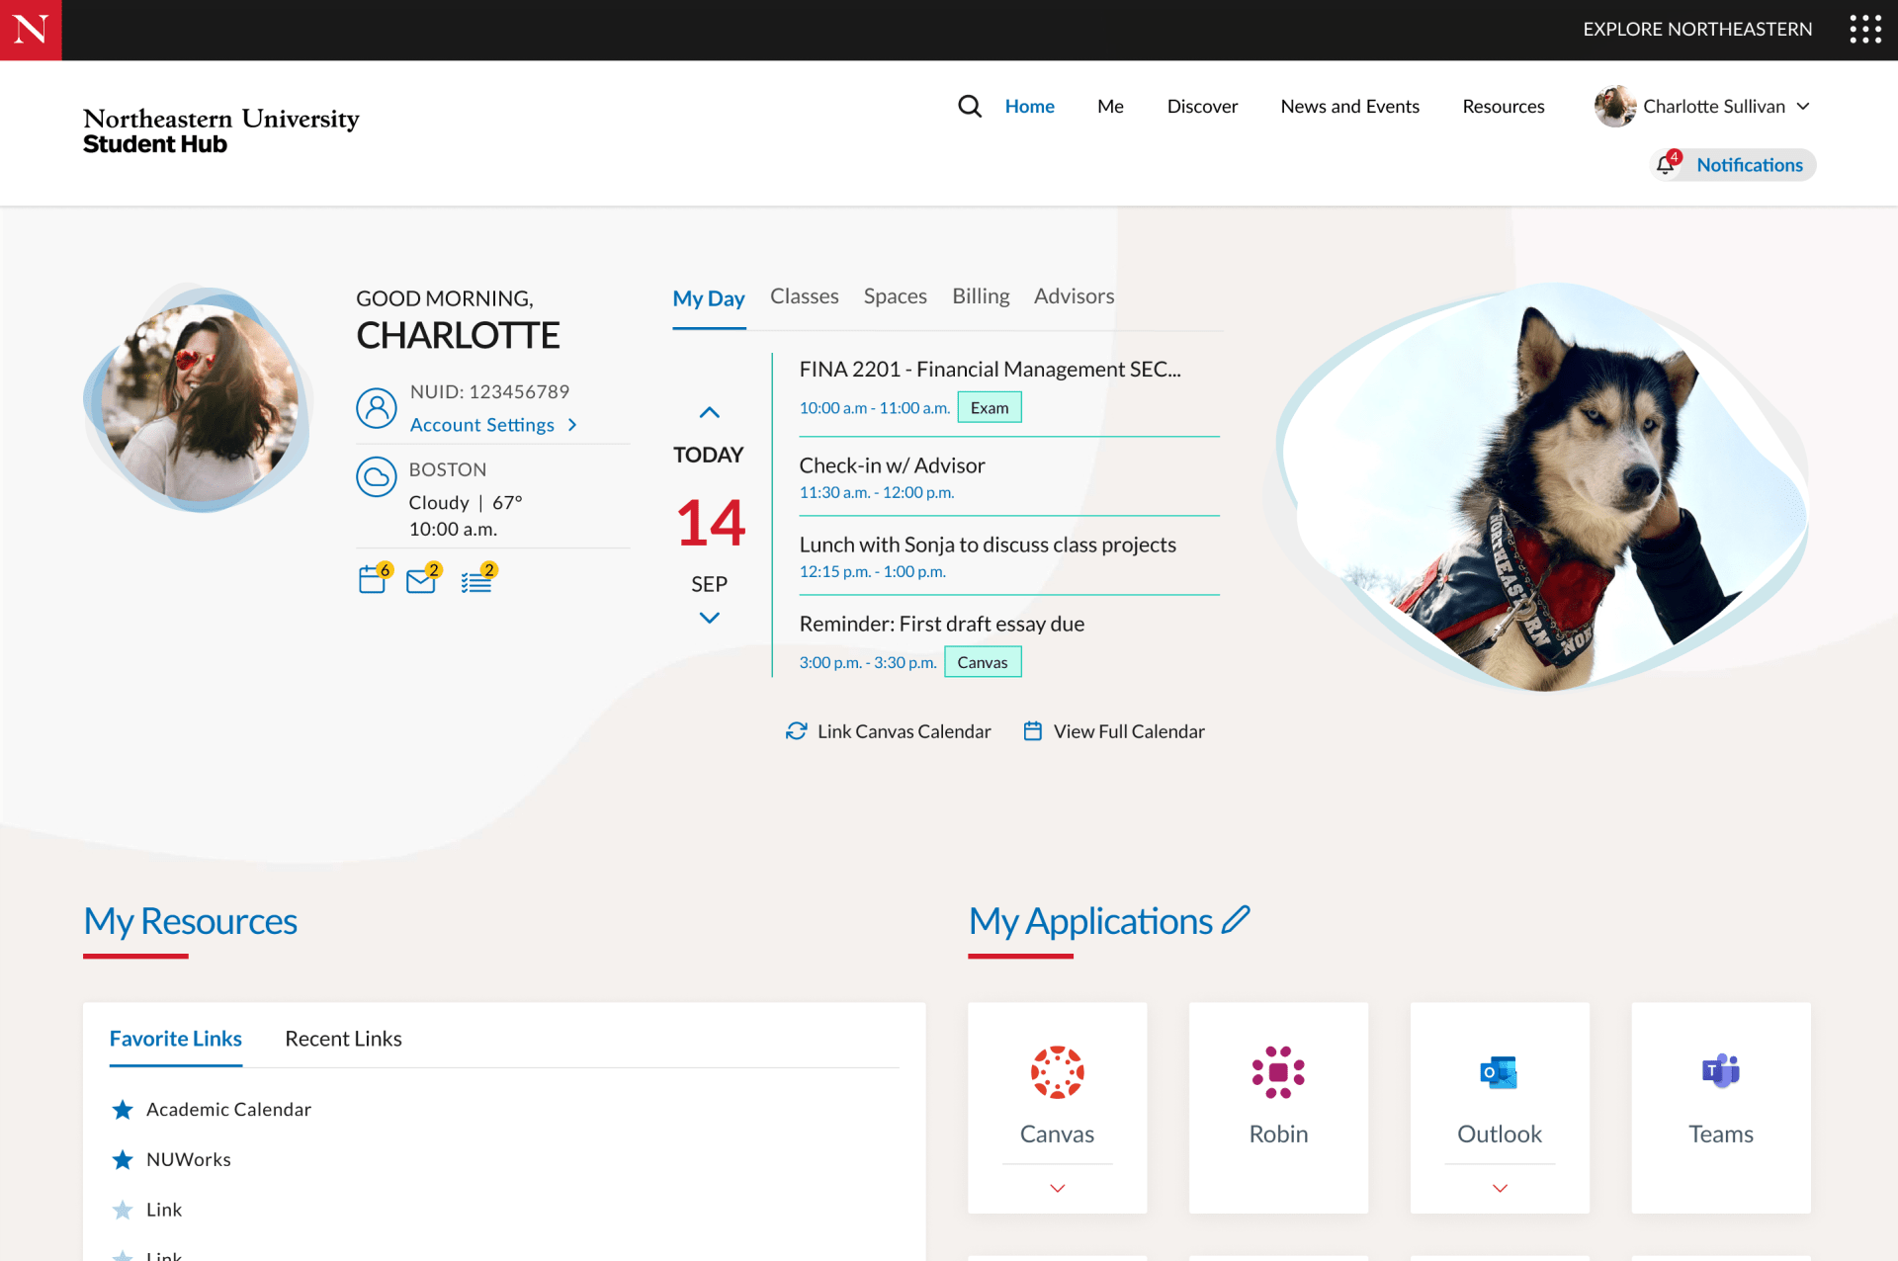Screen dimensions: 1898x1261
Task: Open Account Settings
Action: point(482,424)
